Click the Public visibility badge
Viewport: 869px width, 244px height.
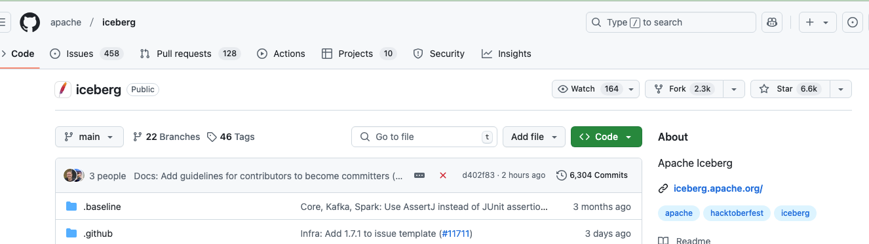coord(143,90)
